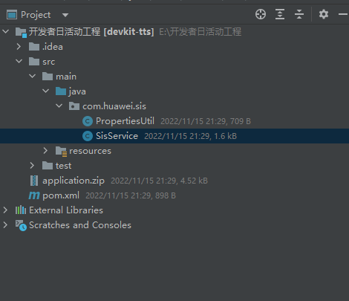Click the PropertiesUtil class icon
Image resolution: width=349 pixels, height=301 pixels.
coord(88,121)
